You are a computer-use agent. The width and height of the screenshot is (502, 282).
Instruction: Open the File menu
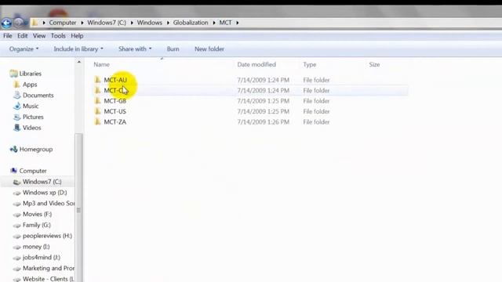(x=8, y=36)
